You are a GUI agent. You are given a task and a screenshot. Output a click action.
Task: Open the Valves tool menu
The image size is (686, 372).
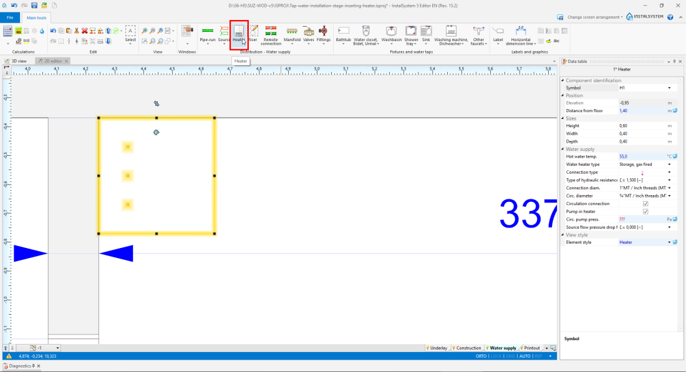[308, 32]
